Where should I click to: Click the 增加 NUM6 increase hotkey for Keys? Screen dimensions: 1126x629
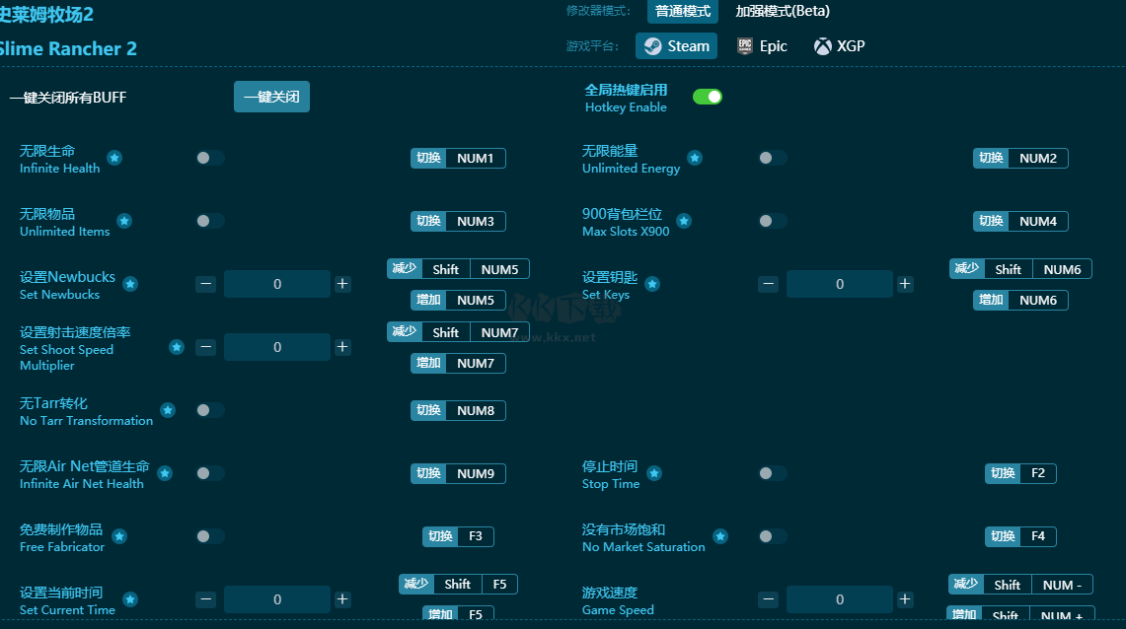coord(1020,300)
